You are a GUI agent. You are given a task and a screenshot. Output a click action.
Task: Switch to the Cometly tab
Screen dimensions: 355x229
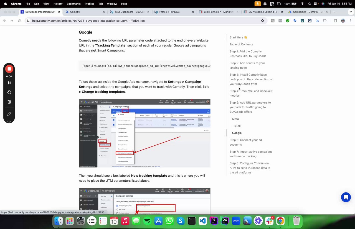click(85, 12)
